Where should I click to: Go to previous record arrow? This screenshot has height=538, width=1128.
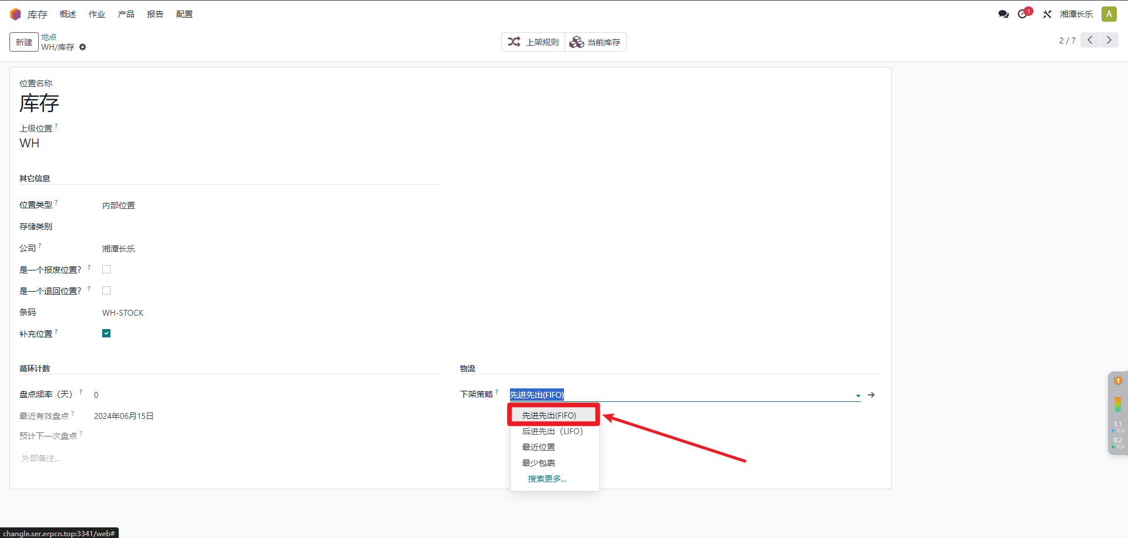(1090, 40)
